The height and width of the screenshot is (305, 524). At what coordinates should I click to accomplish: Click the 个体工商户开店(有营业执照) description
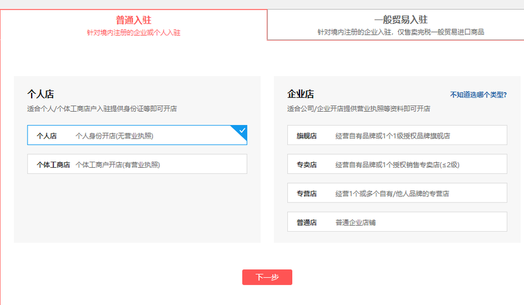(x=121, y=165)
